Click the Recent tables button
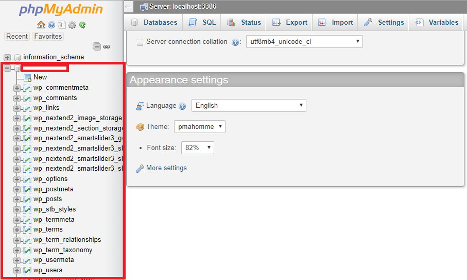The width and height of the screenshot is (467, 280). pos(17,37)
